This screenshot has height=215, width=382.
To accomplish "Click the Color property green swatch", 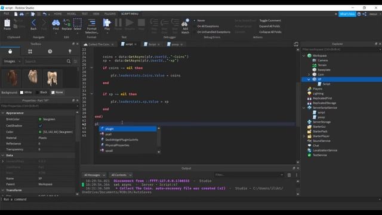I will point(40,132).
